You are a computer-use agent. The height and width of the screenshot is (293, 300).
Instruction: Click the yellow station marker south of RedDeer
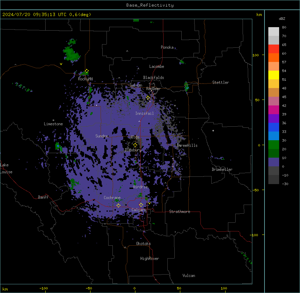[x=148, y=98]
